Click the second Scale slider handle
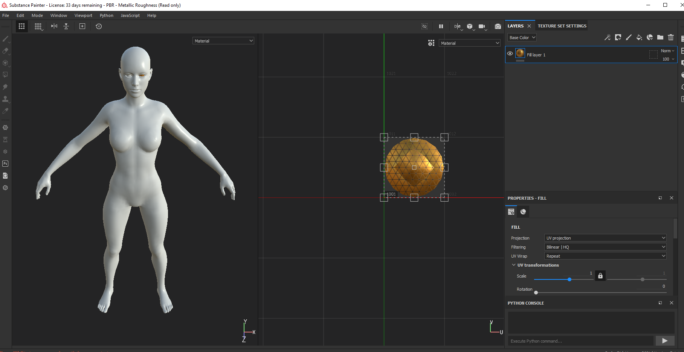Image resolution: width=684 pixels, height=352 pixels. [x=643, y=279]
